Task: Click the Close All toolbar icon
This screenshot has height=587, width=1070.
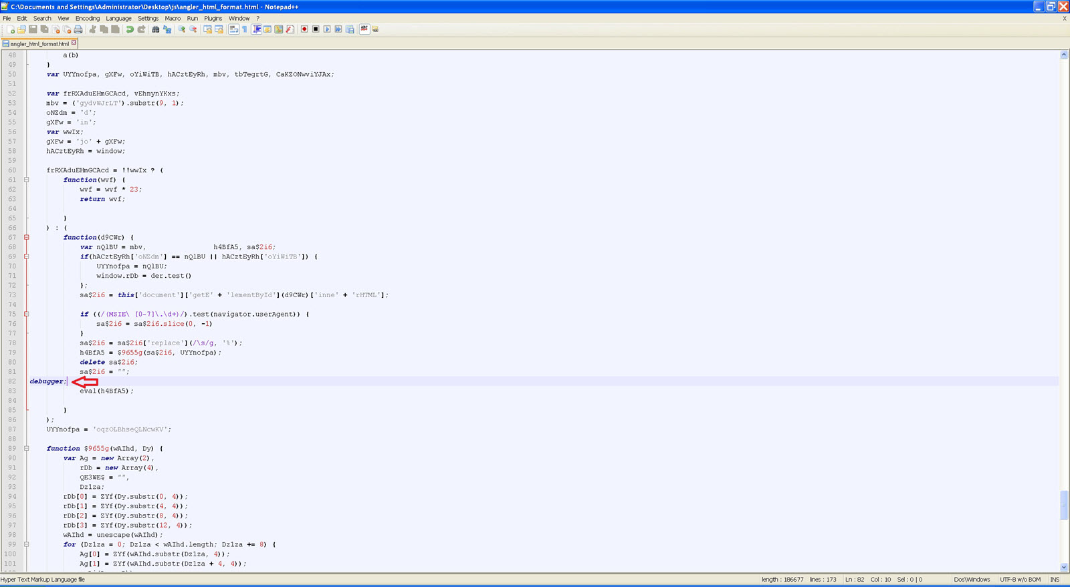Action: point(67,29)
